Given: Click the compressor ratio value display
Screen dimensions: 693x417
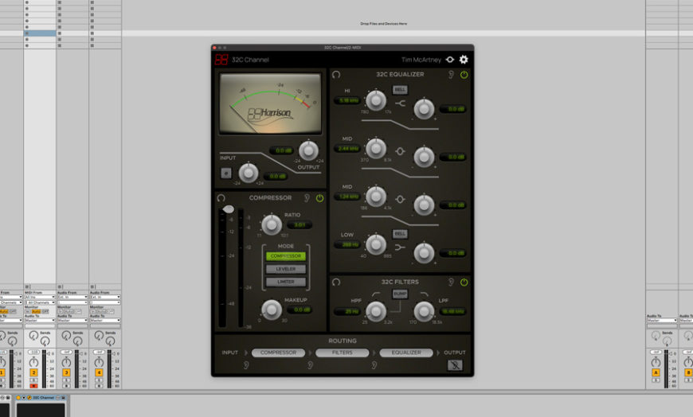Looking at the screenshot, I should (300, 225).
